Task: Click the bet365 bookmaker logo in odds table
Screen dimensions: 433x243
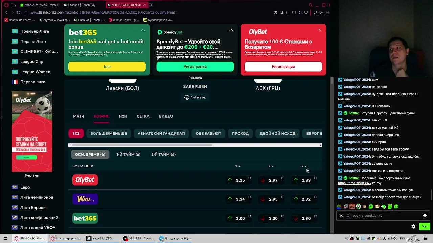Action: (x=85, y=218)
